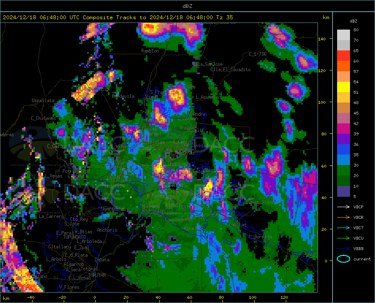Click the light blue swatch between 35 and 30
The height and width of the screenshot is (303, 375).
tap(343, 160)
